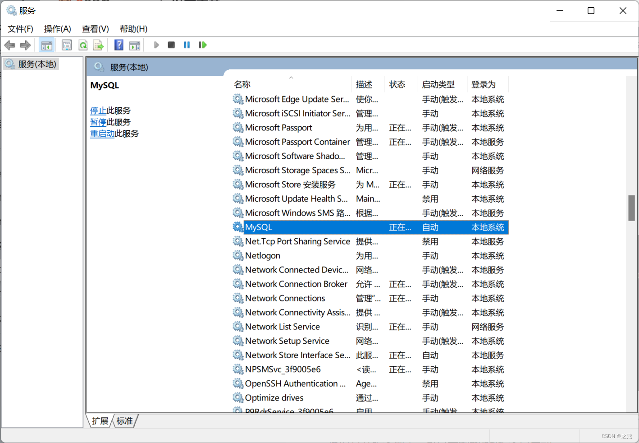Click the Forward navigation arrow
639x443 pixels.
[25, 45]
